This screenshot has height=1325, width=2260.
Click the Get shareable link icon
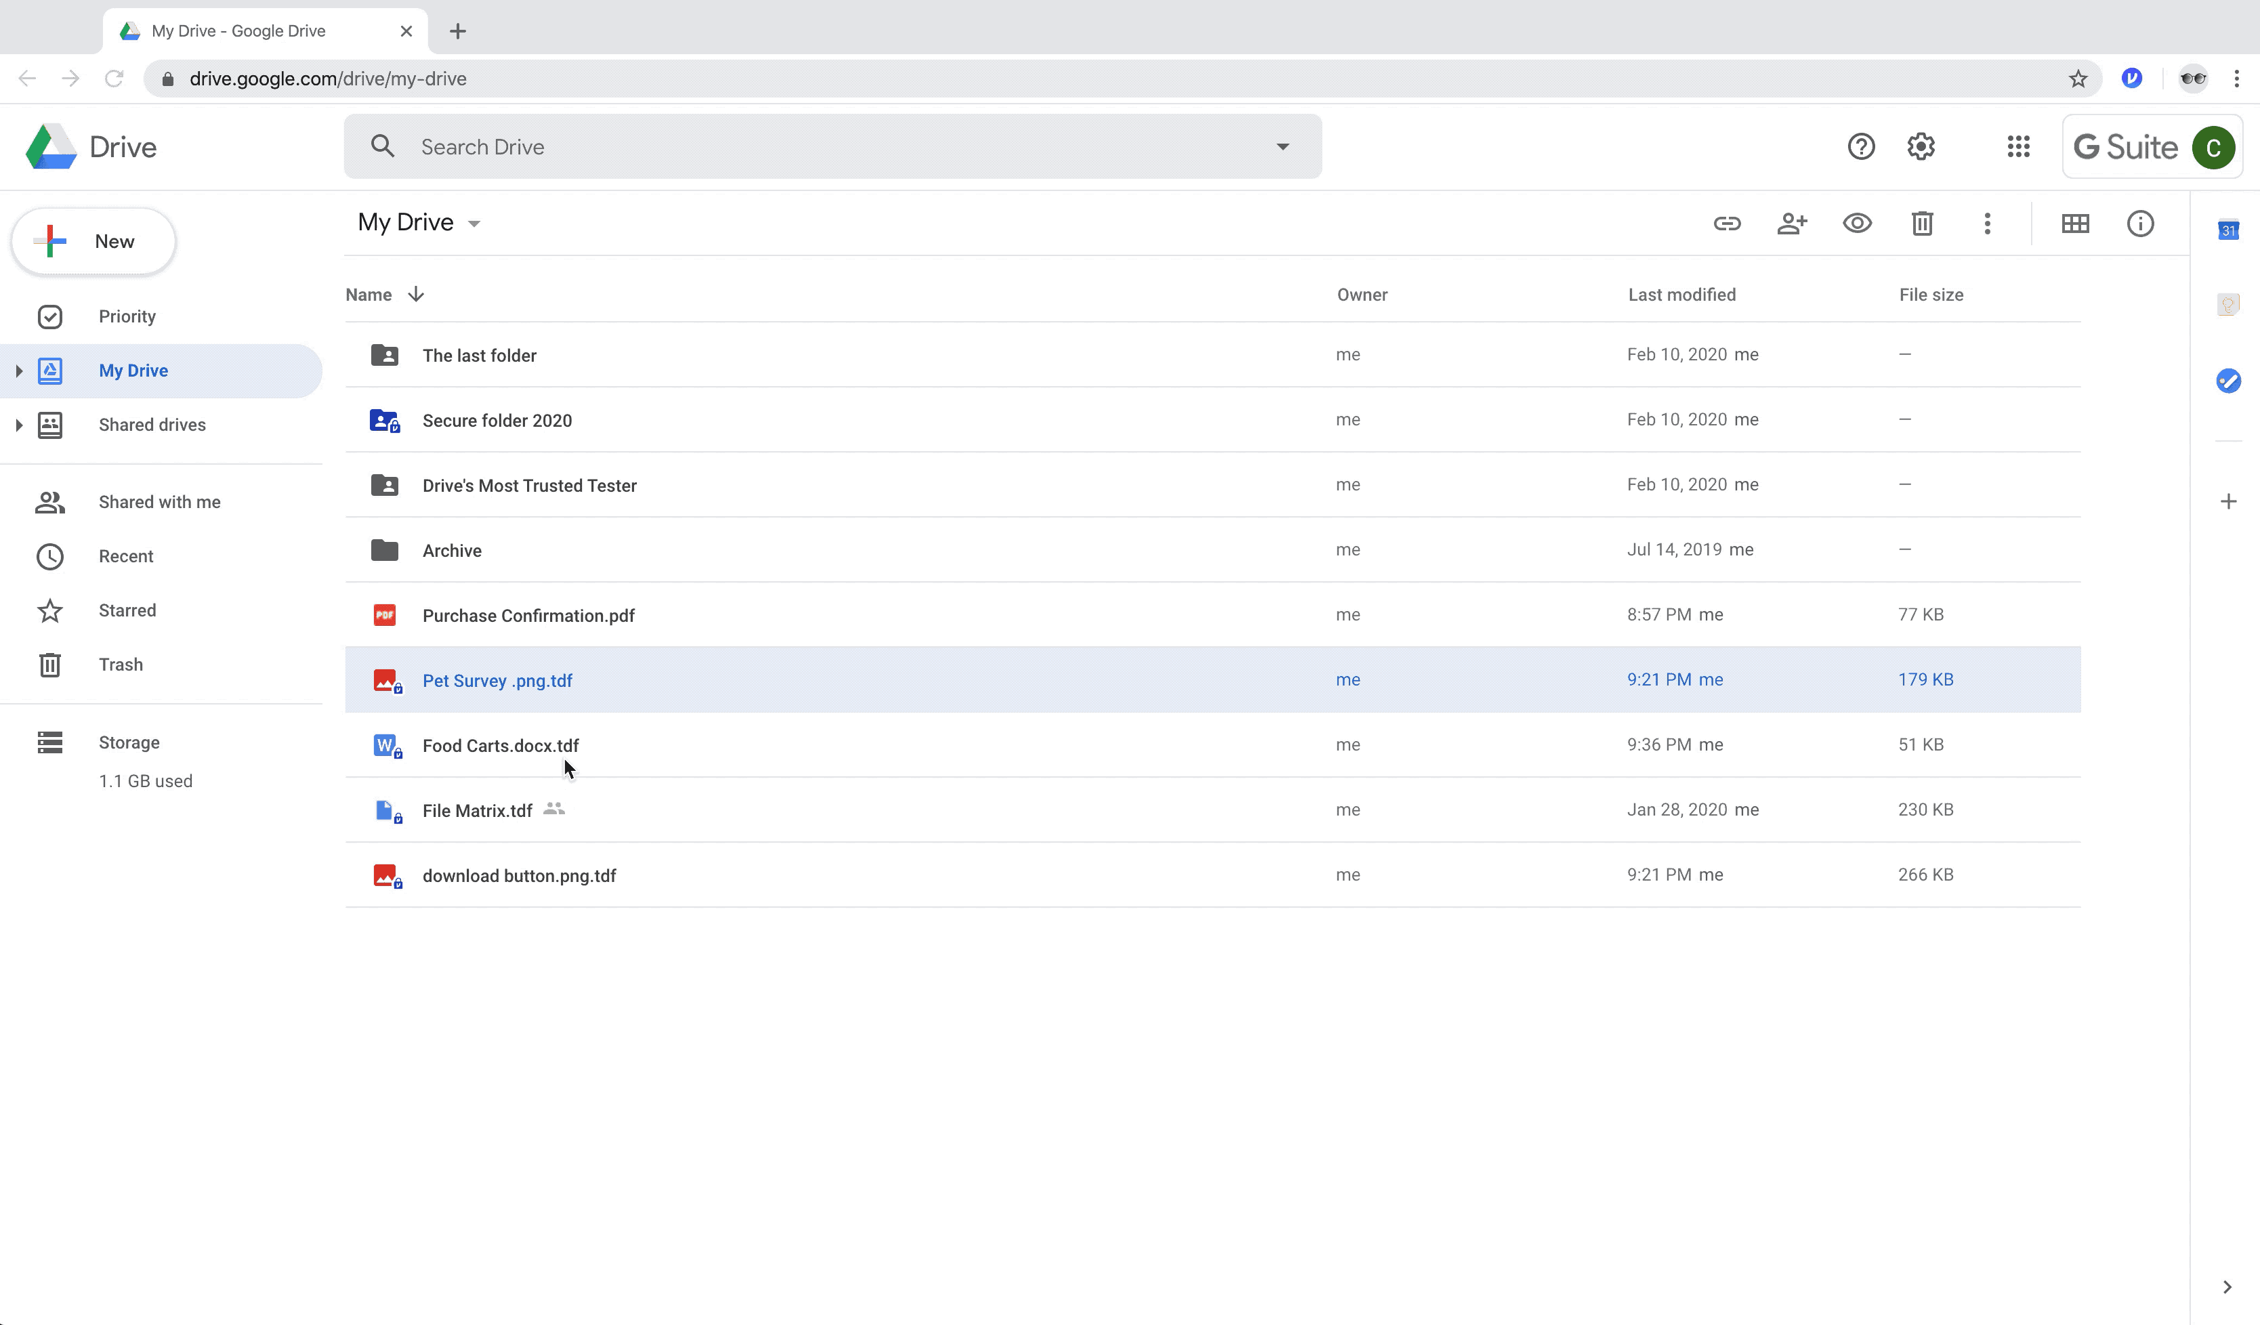click(x=1726, y=224)
